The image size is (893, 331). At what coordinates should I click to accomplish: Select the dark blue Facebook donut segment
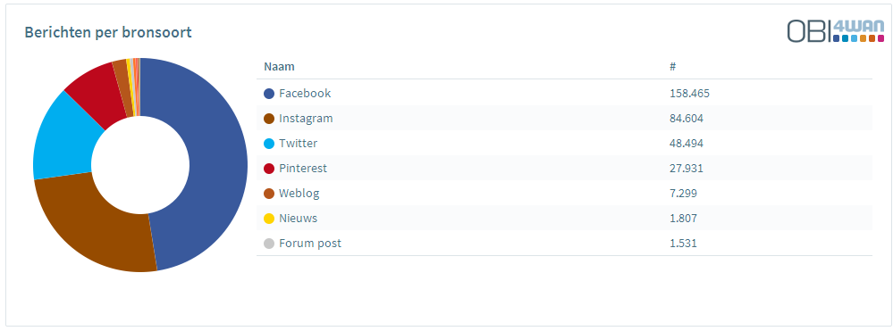(216, 165)
